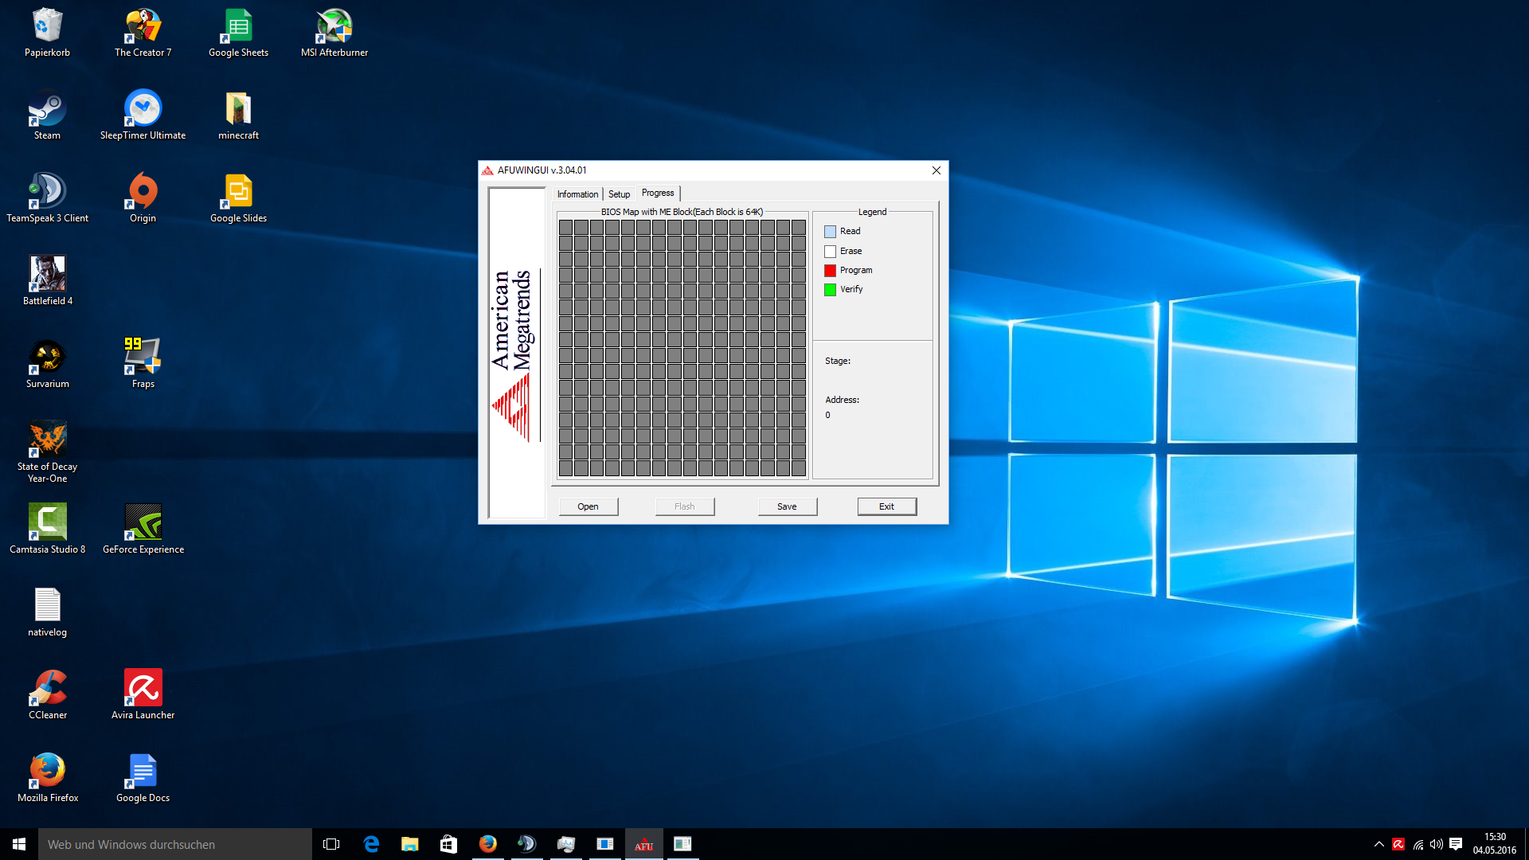Click the Save button
Image resolution: width=1529 pixels, height=860 pixels.
787,506
